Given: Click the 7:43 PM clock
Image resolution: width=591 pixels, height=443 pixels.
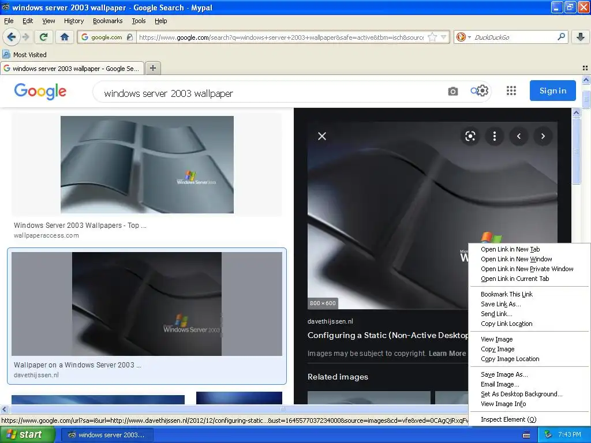Looking at the screenshot, I should click(x=570, y=435).
